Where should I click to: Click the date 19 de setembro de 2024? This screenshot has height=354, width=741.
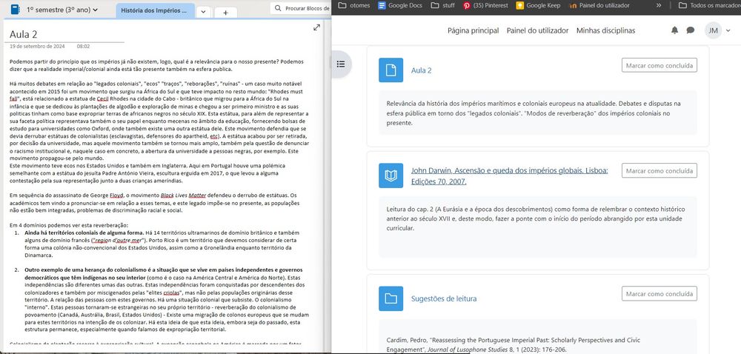coord(37,46)
